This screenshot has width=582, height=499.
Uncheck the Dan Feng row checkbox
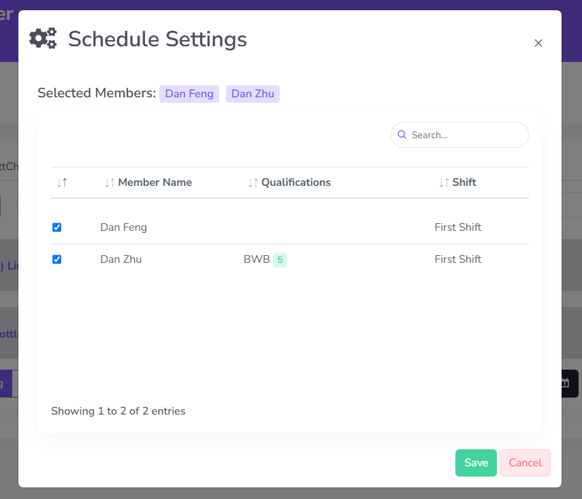[x=57, y=227]
